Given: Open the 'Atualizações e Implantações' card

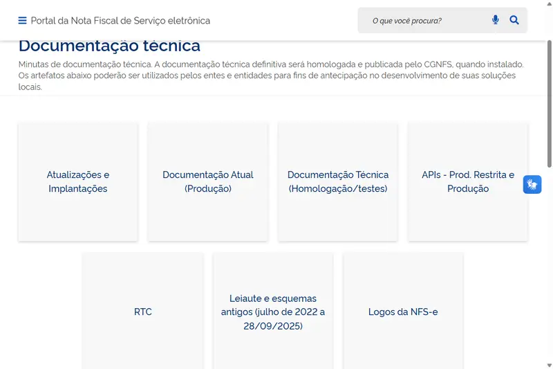Looking at the screenshot, I should point(78,182).
